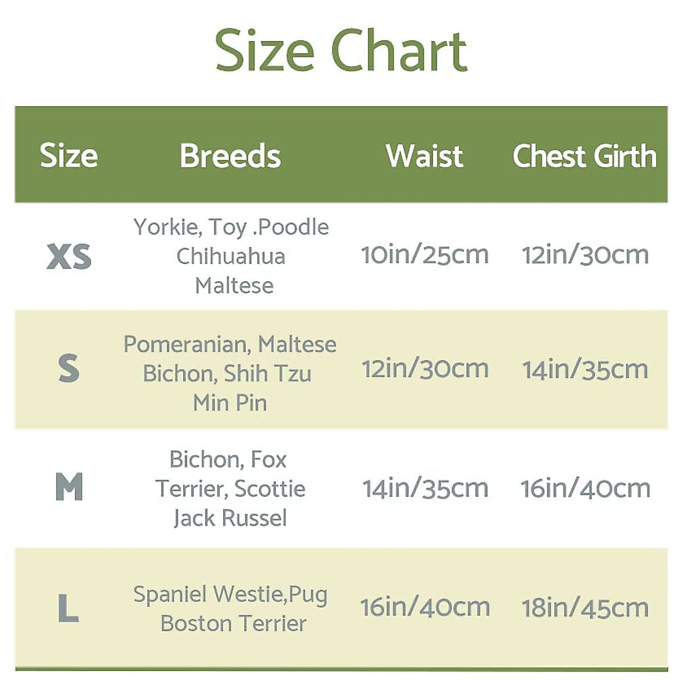Select the L size label
Viewport: 683px width, 683px height.
(68, 608)
